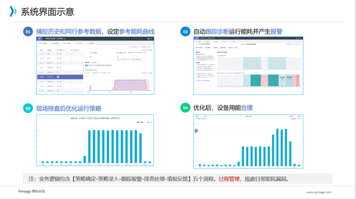This screenshot has width=356, height=199.
Task: Open the filter dropdown right of the date in screenshot 01
Action: (x=147, y=47)
